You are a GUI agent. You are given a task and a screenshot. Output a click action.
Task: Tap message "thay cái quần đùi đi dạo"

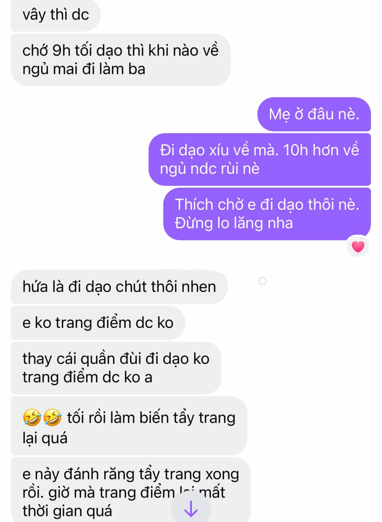(116, 368)
